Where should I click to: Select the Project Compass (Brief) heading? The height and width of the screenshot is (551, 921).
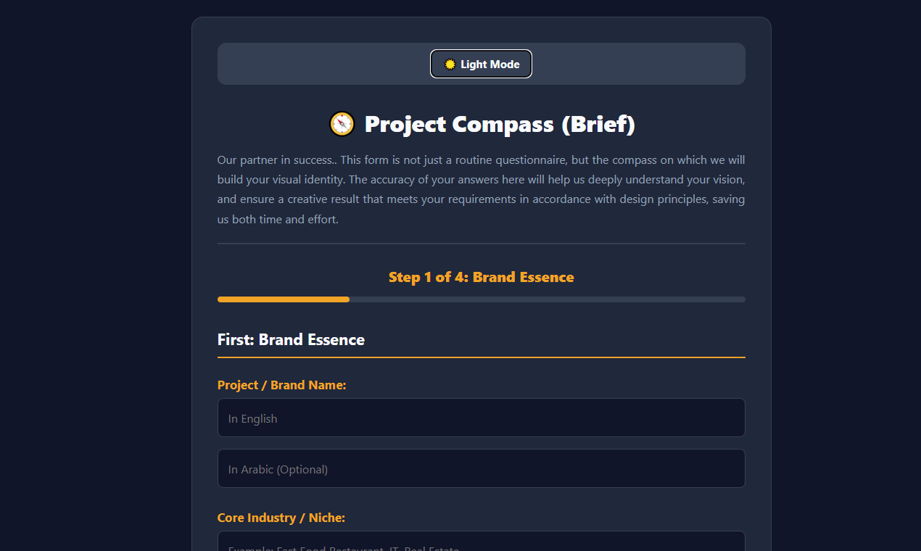(x=482, y=124)
